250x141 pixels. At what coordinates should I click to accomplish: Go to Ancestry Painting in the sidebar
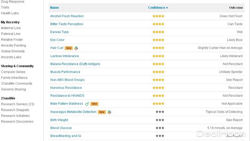coord(13,46)
